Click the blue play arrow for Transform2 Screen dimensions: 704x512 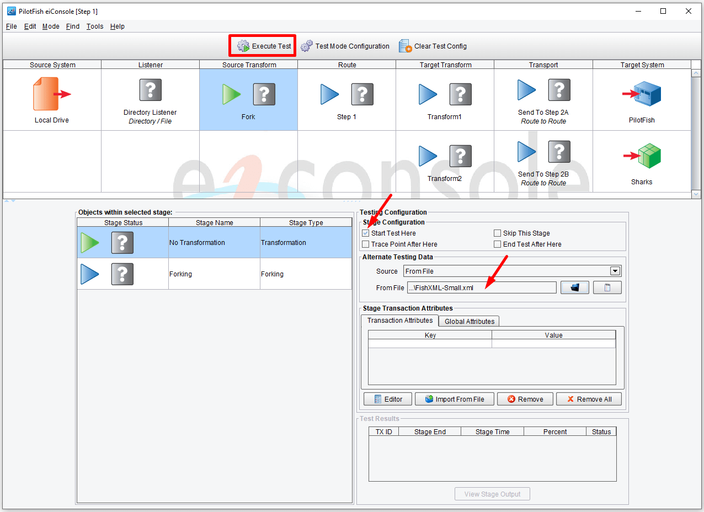[x=428, y=156]
